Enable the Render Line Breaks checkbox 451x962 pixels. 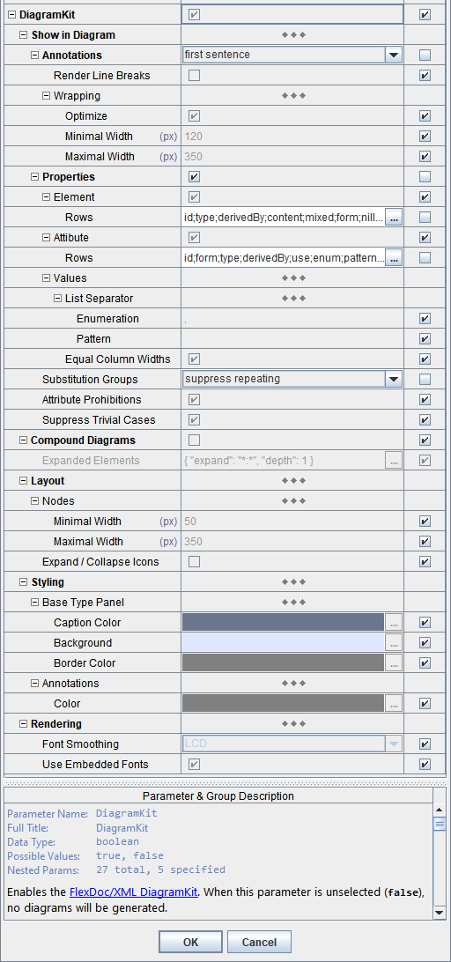click(x=194, y=76)
